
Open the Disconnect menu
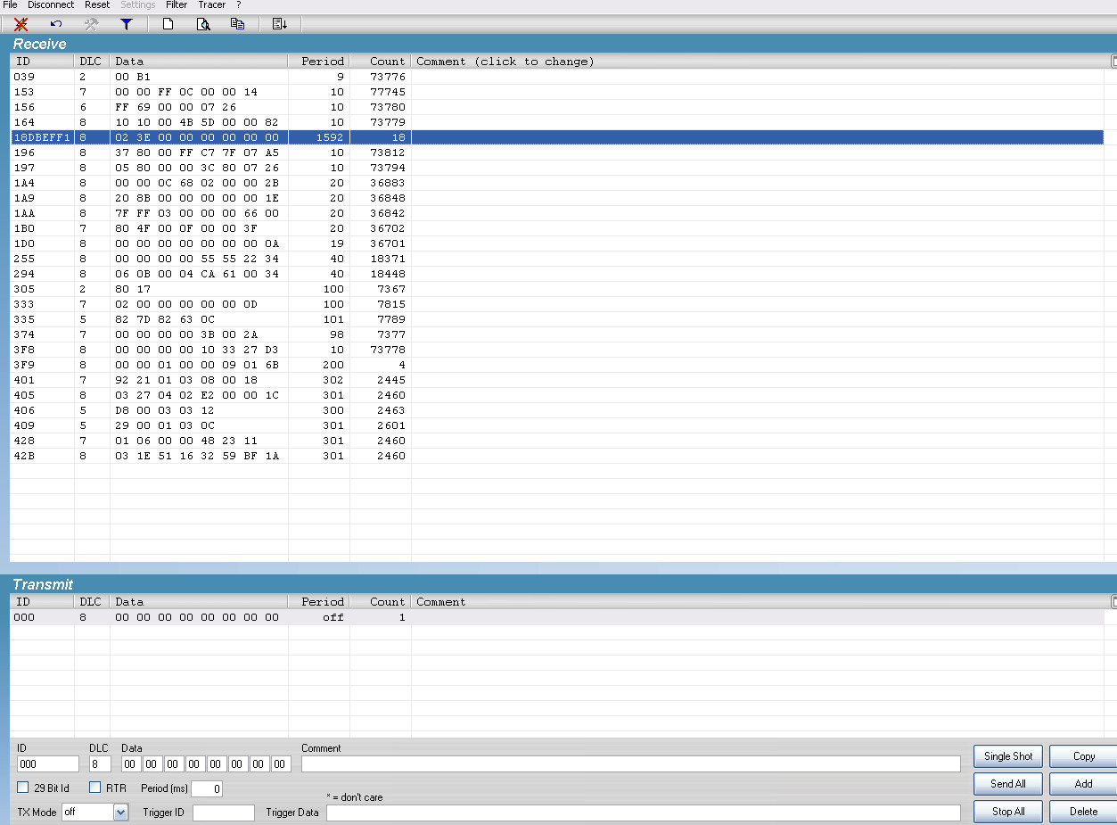point(51,5)
